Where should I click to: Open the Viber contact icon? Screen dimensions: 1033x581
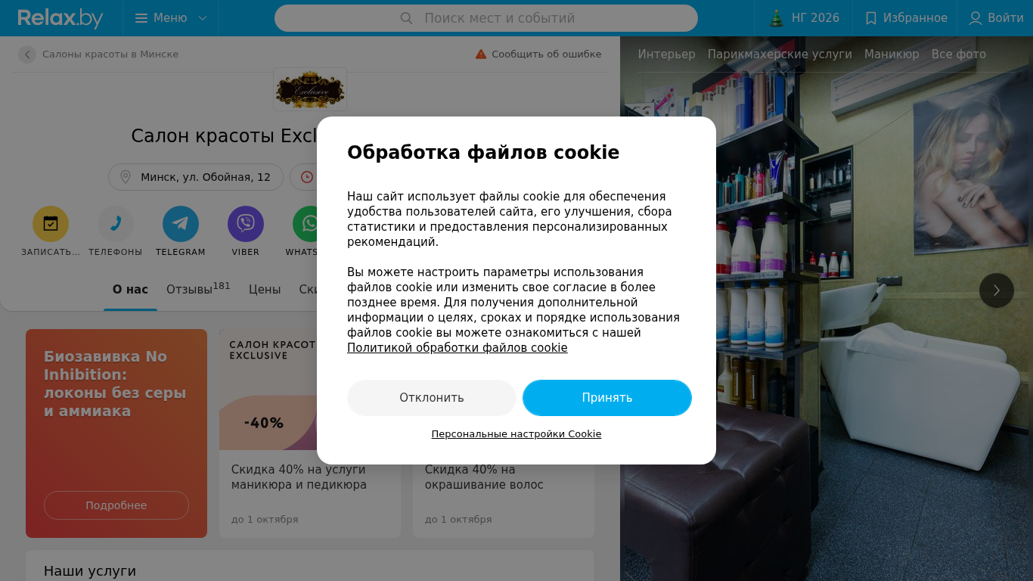tap(246, 224)
